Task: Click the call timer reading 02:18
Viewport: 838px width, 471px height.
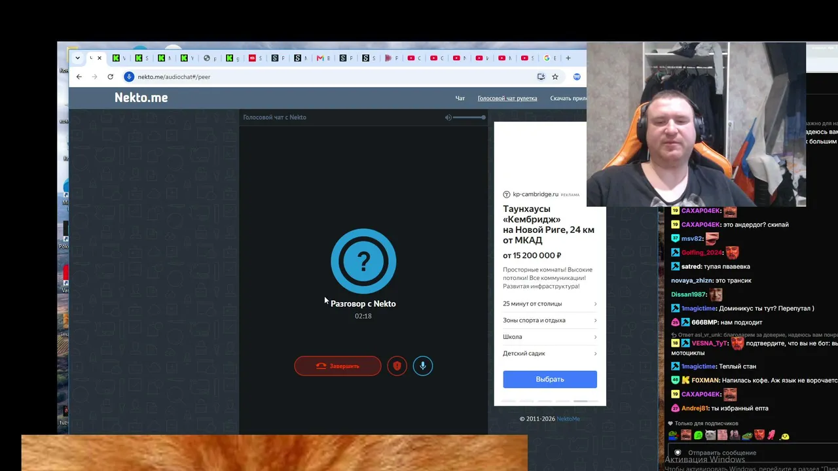Action: click(363, 316)
